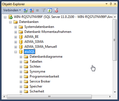Image resolution: width=119 pixels, height=101 pixels.
Task: Expand the Programmierbarkeit folder
Action: pos(21,77)
